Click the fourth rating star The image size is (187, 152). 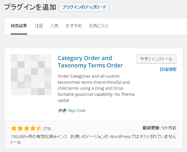[x=33, y=128]
